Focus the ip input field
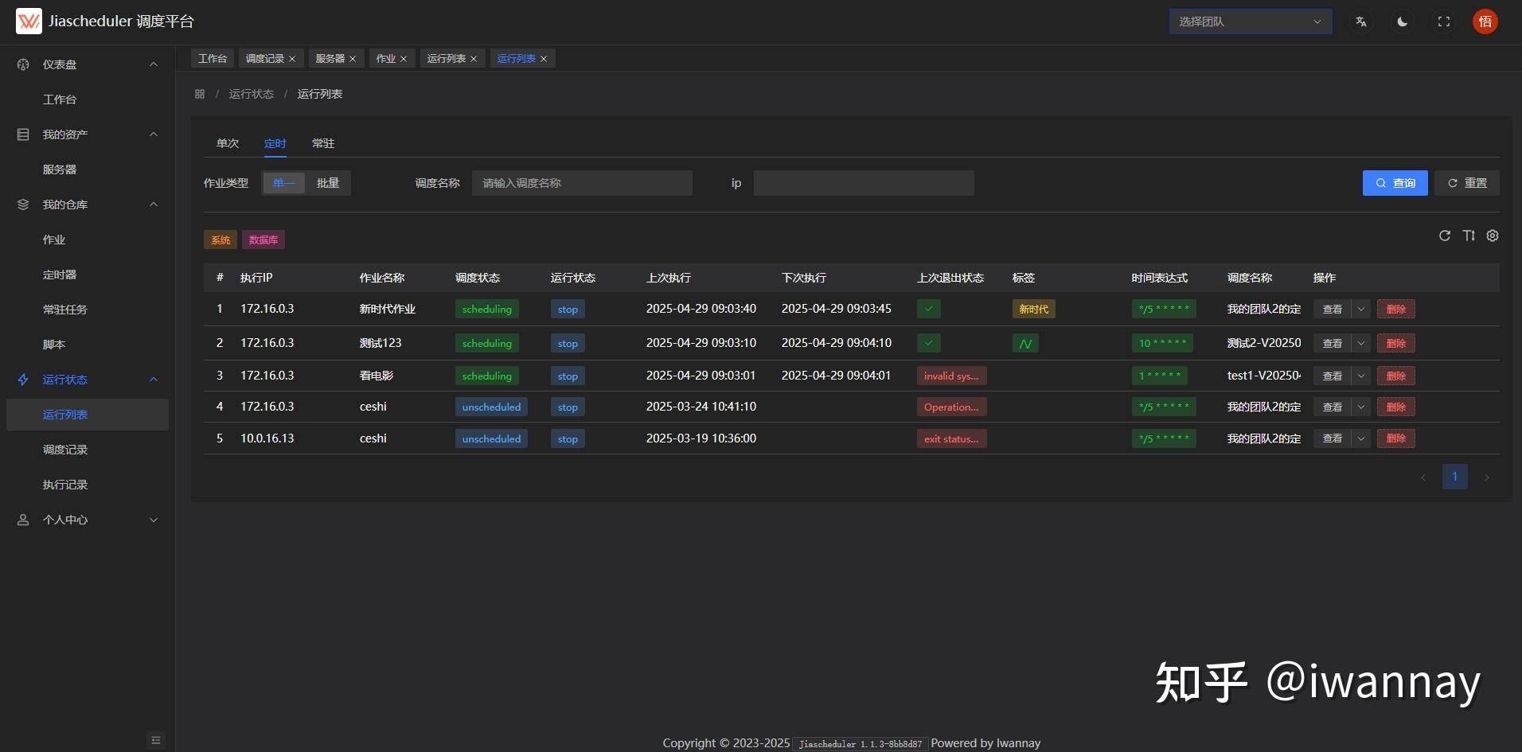 point(864,183)
